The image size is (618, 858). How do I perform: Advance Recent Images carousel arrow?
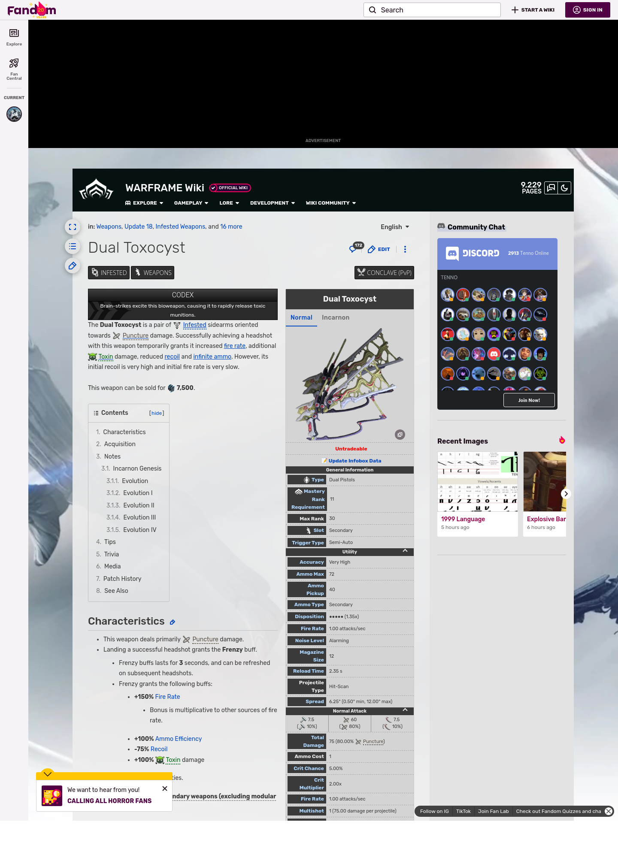click(566, 494)
